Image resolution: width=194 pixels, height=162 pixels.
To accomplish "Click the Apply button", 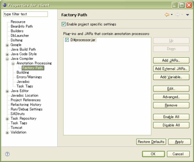I will [x=179, y=142].
